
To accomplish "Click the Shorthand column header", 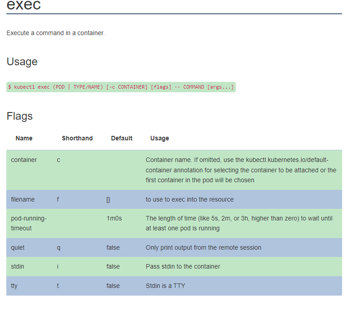I will 77,138.
